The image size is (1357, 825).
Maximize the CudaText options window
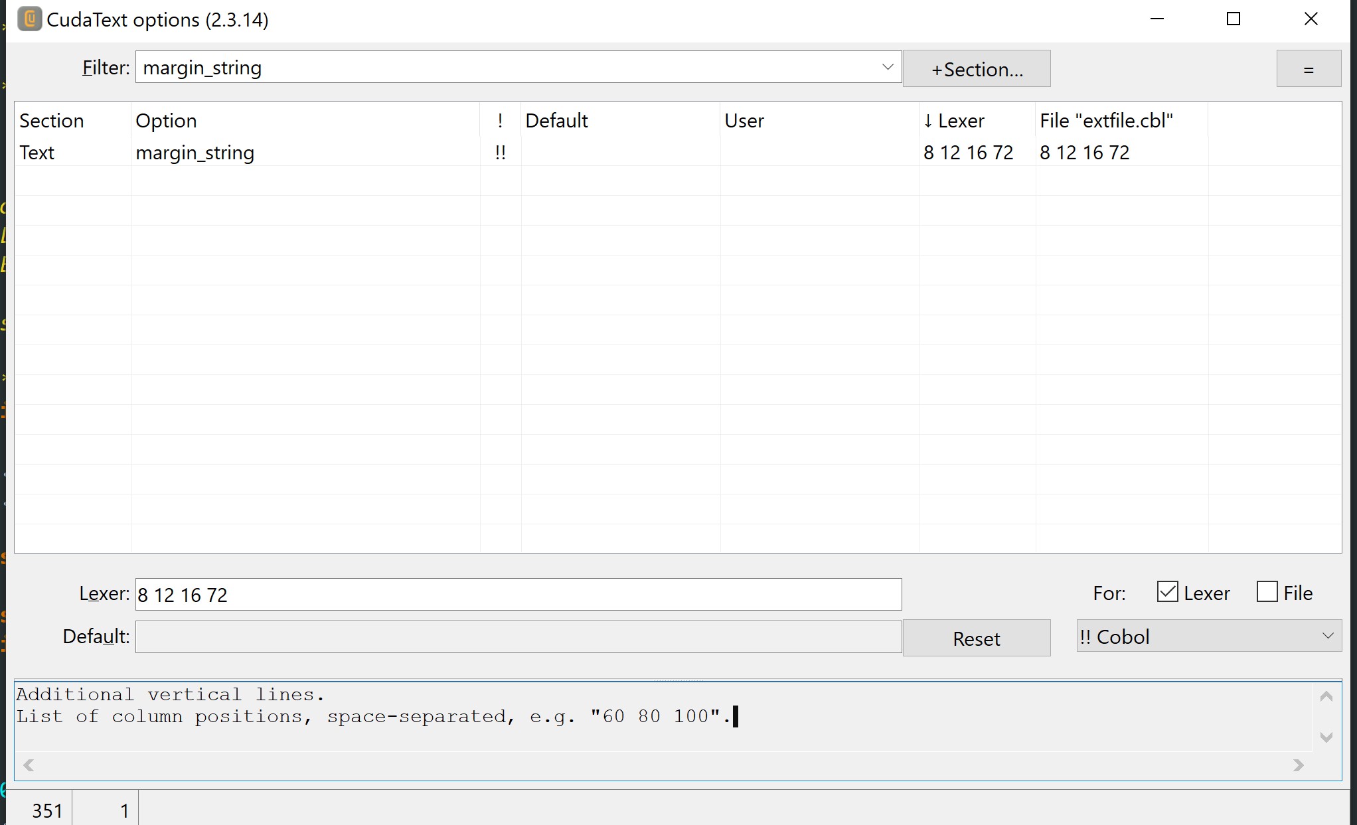click(1233, 19)
